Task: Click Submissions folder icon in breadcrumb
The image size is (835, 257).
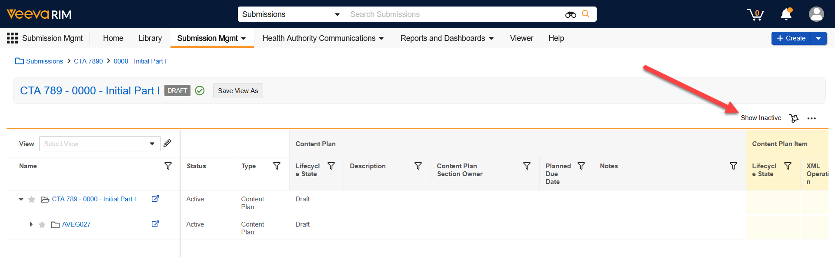Action: click(20, 61)
